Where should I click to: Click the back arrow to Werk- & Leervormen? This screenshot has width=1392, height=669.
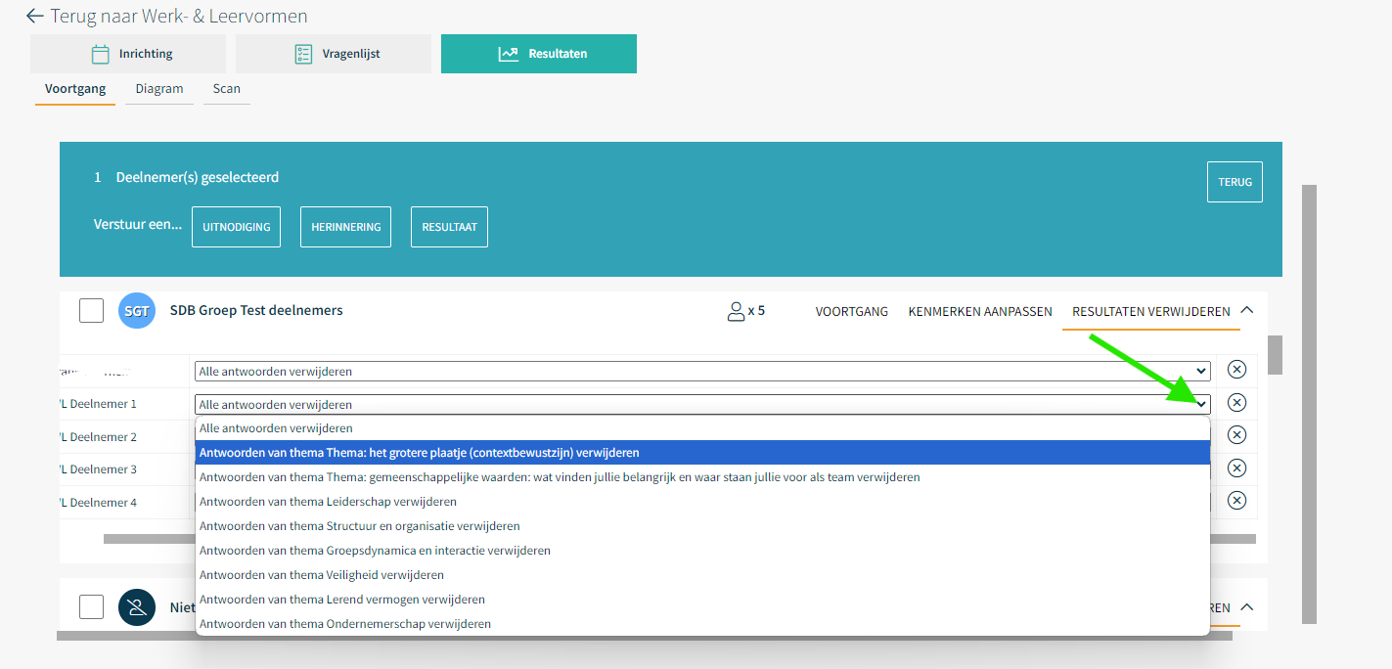[35, 16]
